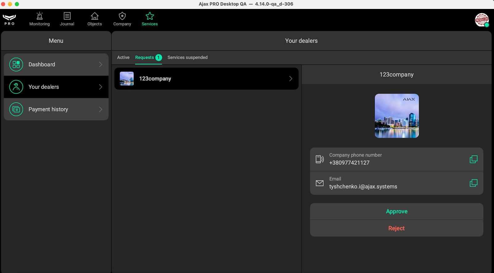Open Your dealers menu item
494x273 pixels.
[56, 87]
